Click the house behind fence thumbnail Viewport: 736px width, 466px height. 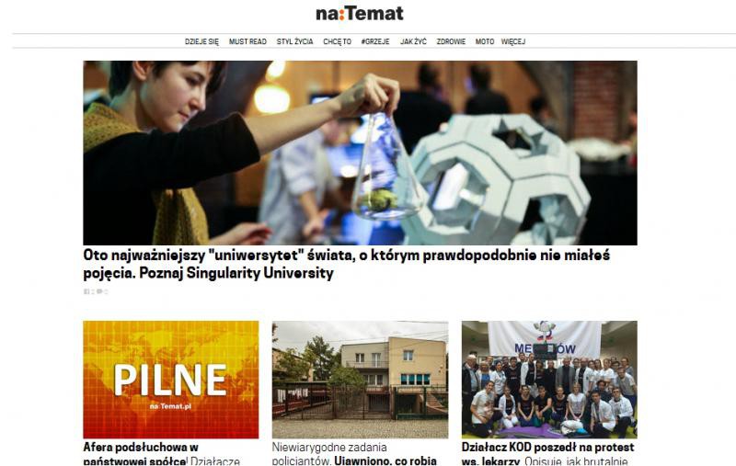pyautogui.click(x=360, y=380)
